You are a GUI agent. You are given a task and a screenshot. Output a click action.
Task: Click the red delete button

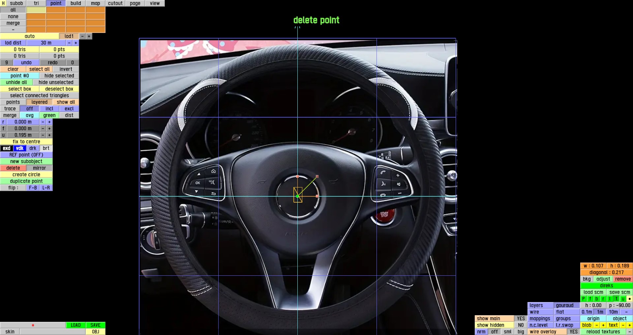pyautogui.click(x=13, y=168)
